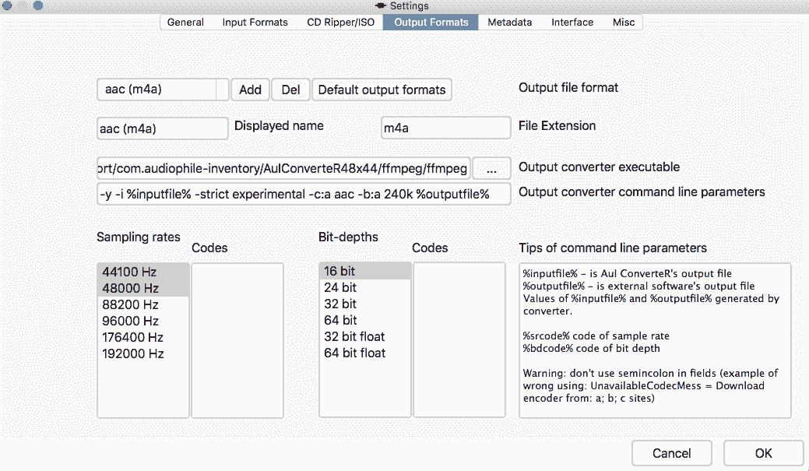Screen dimensions: 809x471
Task: Select 64 bit float depth
Action: tap(364, 353)
